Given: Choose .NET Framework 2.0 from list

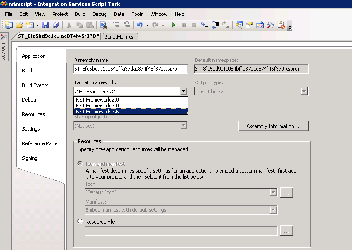Looking at the screenshot, I should (131, 100).
